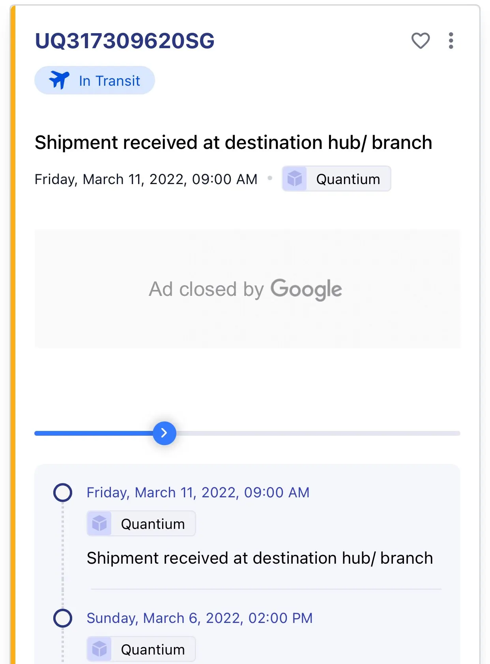490x664 pixels.
Task: Click the Friday, March 11 timeline date
Action: click(x=198, y=493)
